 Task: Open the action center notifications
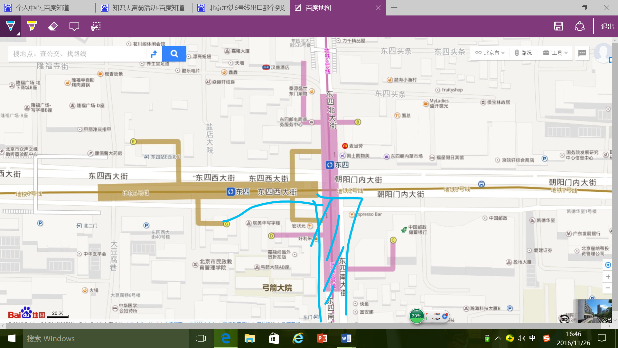pyautogui.click(x=602, y=338)
